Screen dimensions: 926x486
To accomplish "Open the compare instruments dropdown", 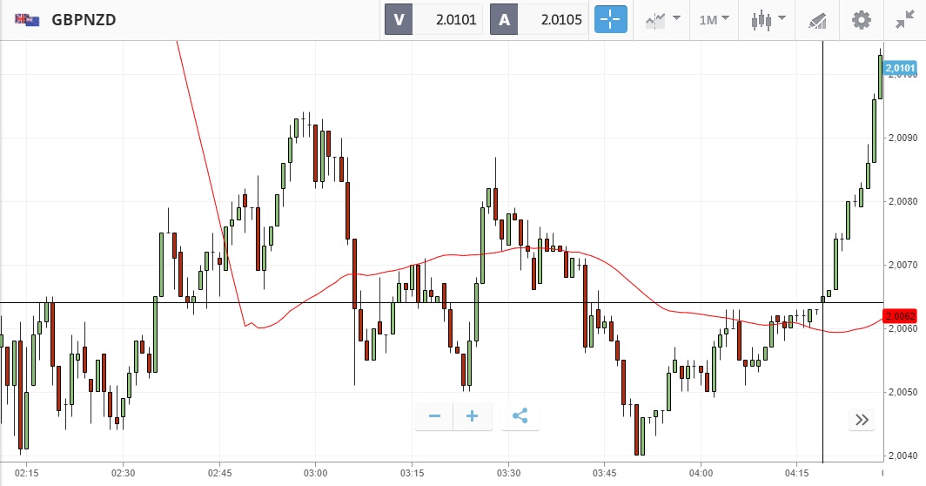I will pos(662,19).
